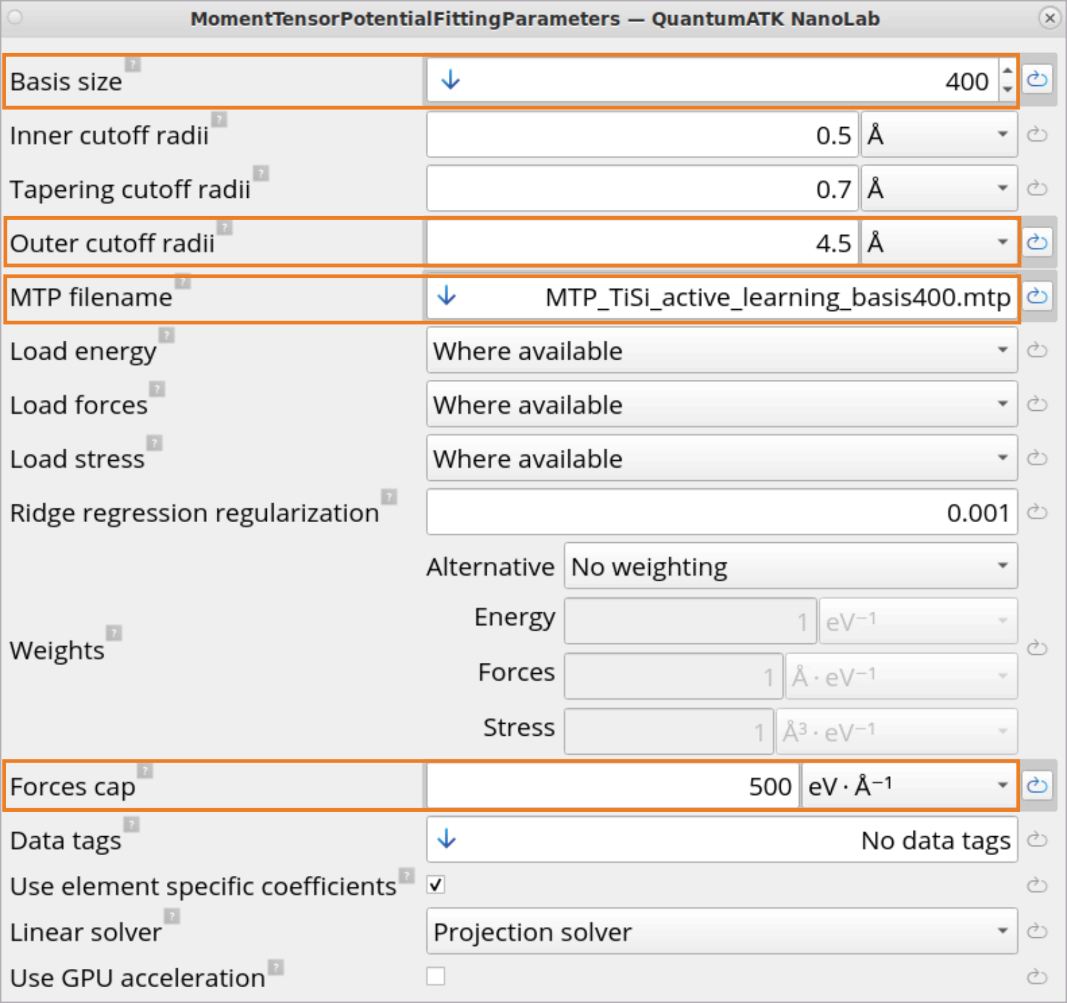The width and height of the screenshot is (1067, 1003).
Task: Click Tapering cutoff radii value field
Action: (643, 189)
